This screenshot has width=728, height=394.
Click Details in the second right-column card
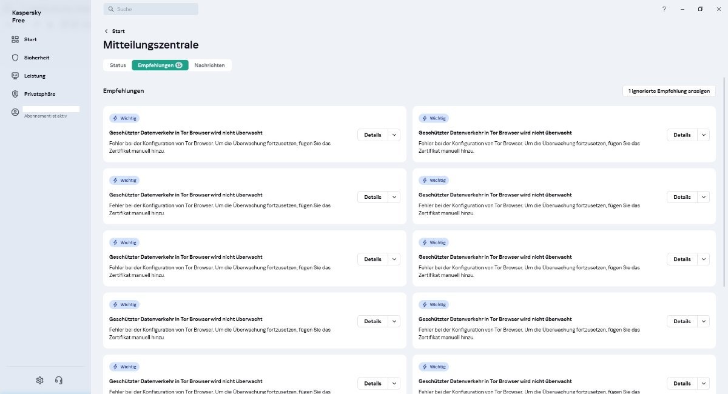(682, 197)
